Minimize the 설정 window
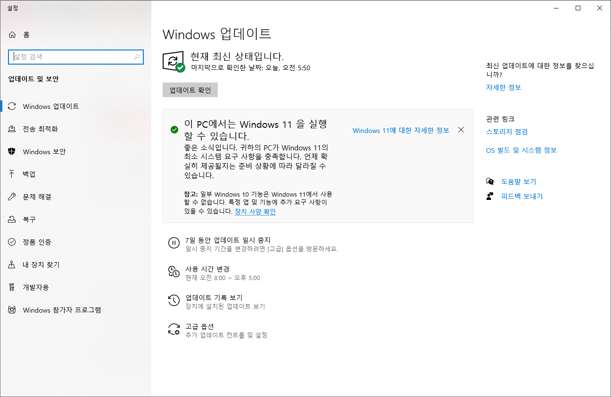The width and height of the screenshot is (611, 397). [556, 8]
